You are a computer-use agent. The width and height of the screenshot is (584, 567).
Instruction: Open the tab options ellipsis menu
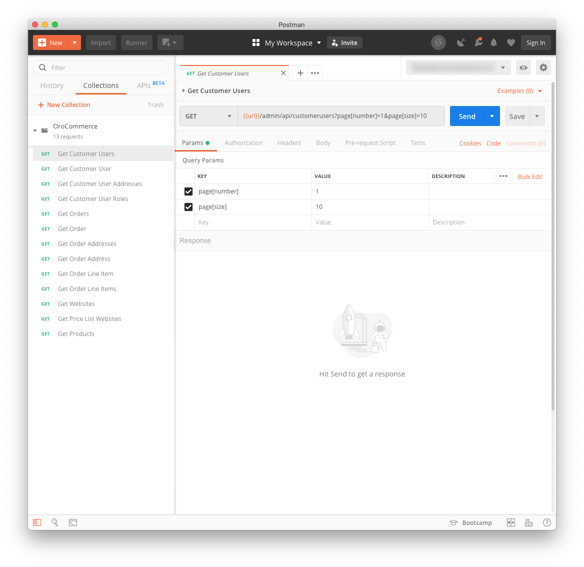(315, 73)
